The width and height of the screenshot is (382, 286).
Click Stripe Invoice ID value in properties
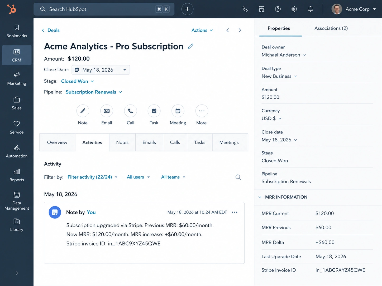[340, 270]
